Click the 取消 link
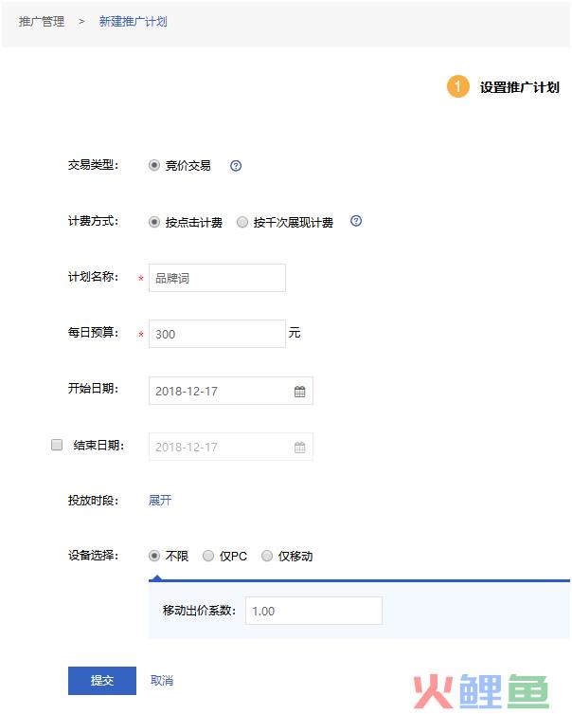The width and height of the screenshot is (572, 714). point(162,680)
